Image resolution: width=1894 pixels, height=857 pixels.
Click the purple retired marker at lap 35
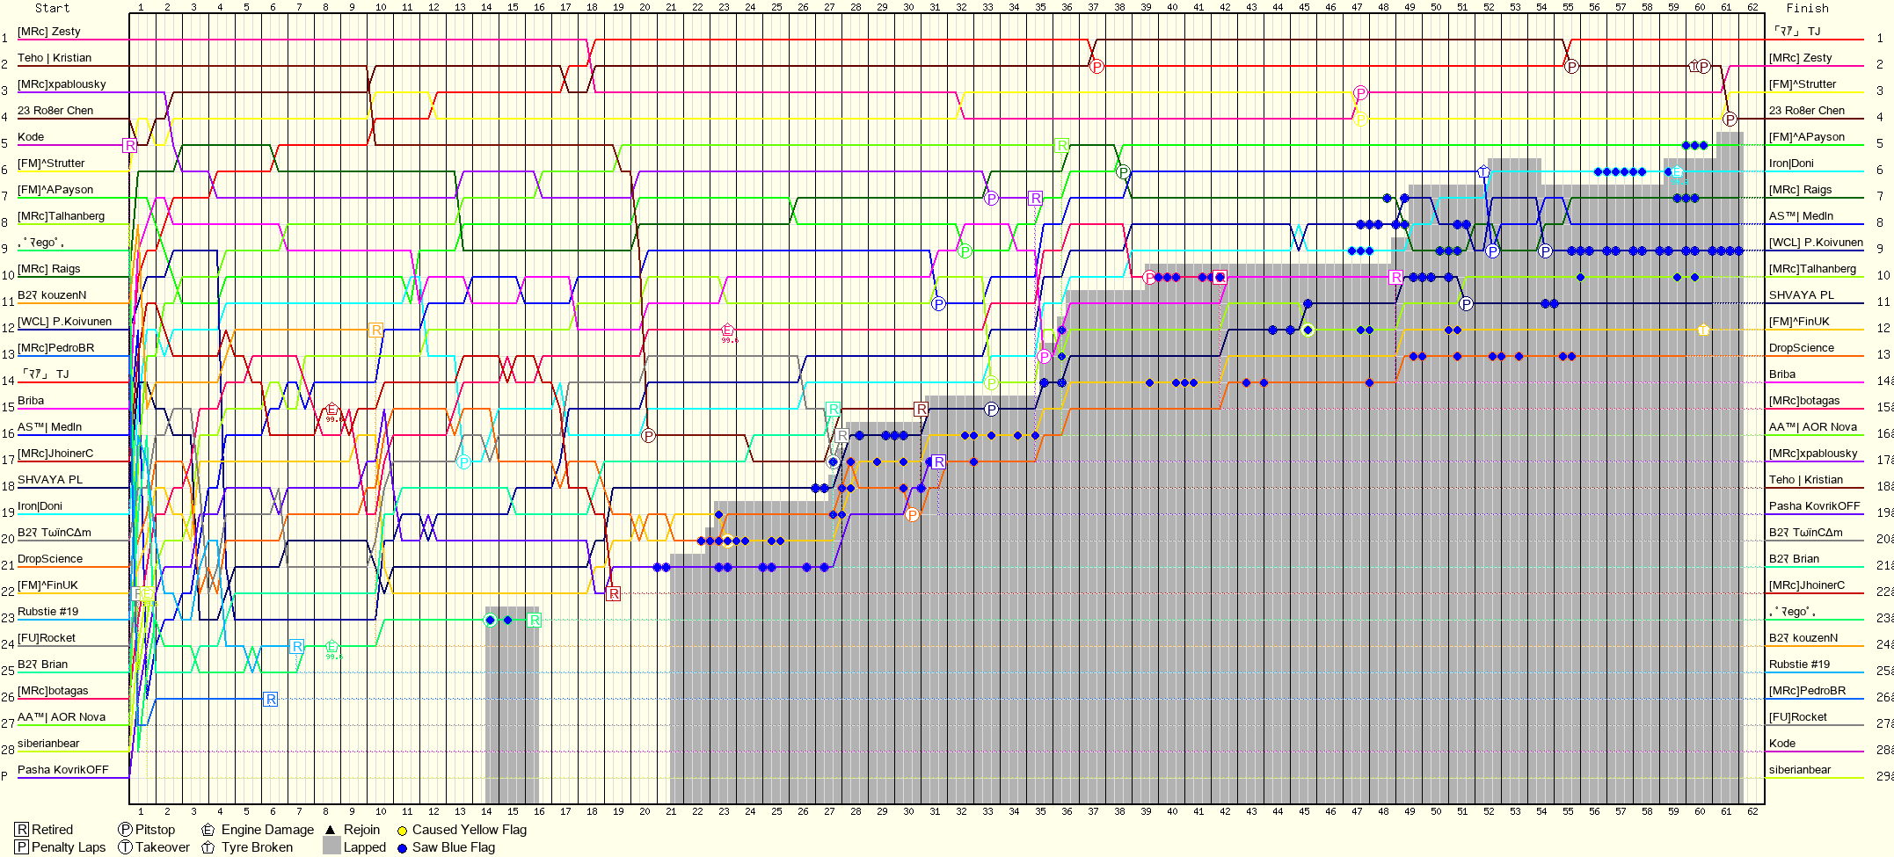click(x=1035, y=198)
